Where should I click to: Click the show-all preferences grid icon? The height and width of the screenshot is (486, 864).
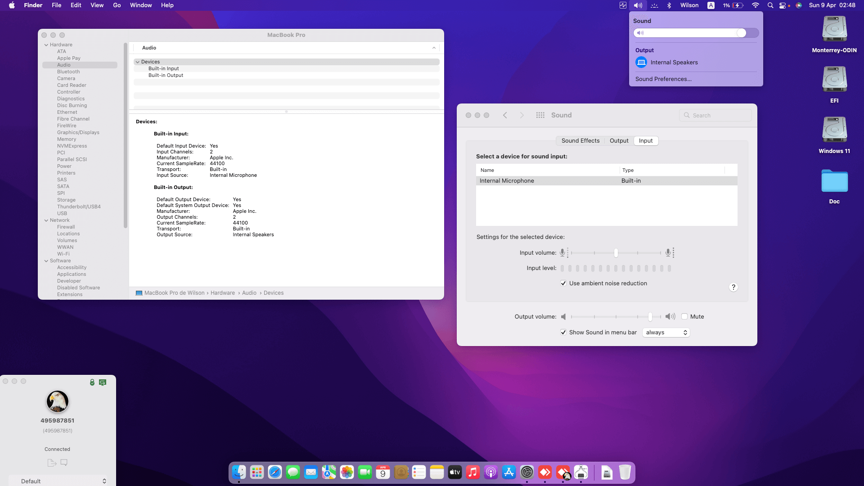[540, 115]
